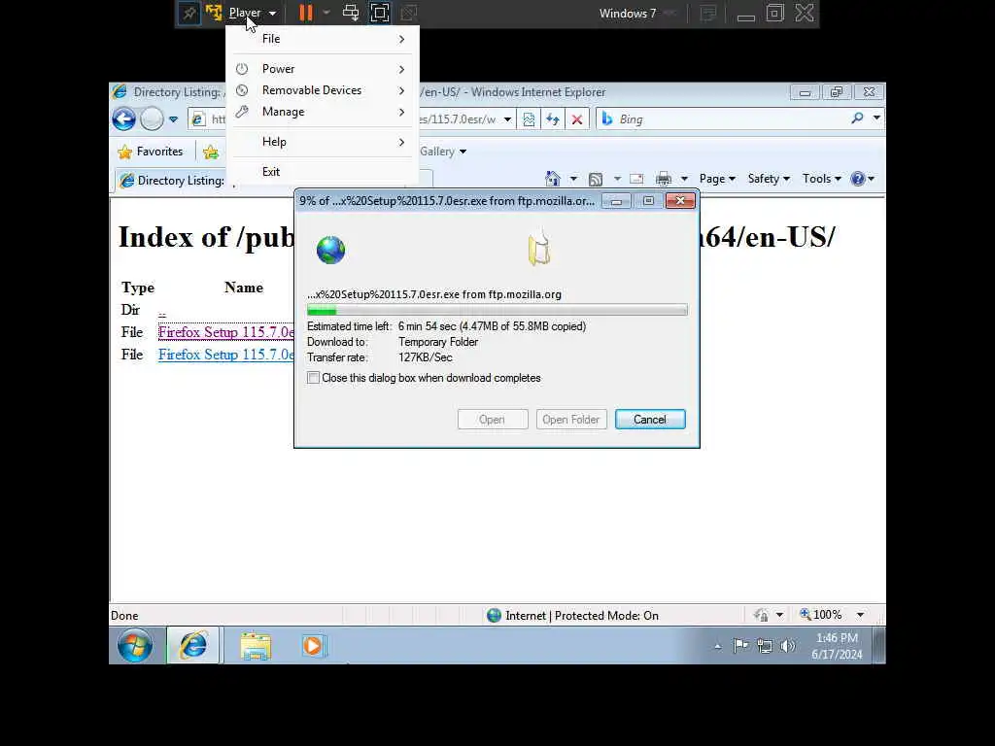995x746 pixels.
Task: Select the Directory Listing tab
Action: coord(173,181)
